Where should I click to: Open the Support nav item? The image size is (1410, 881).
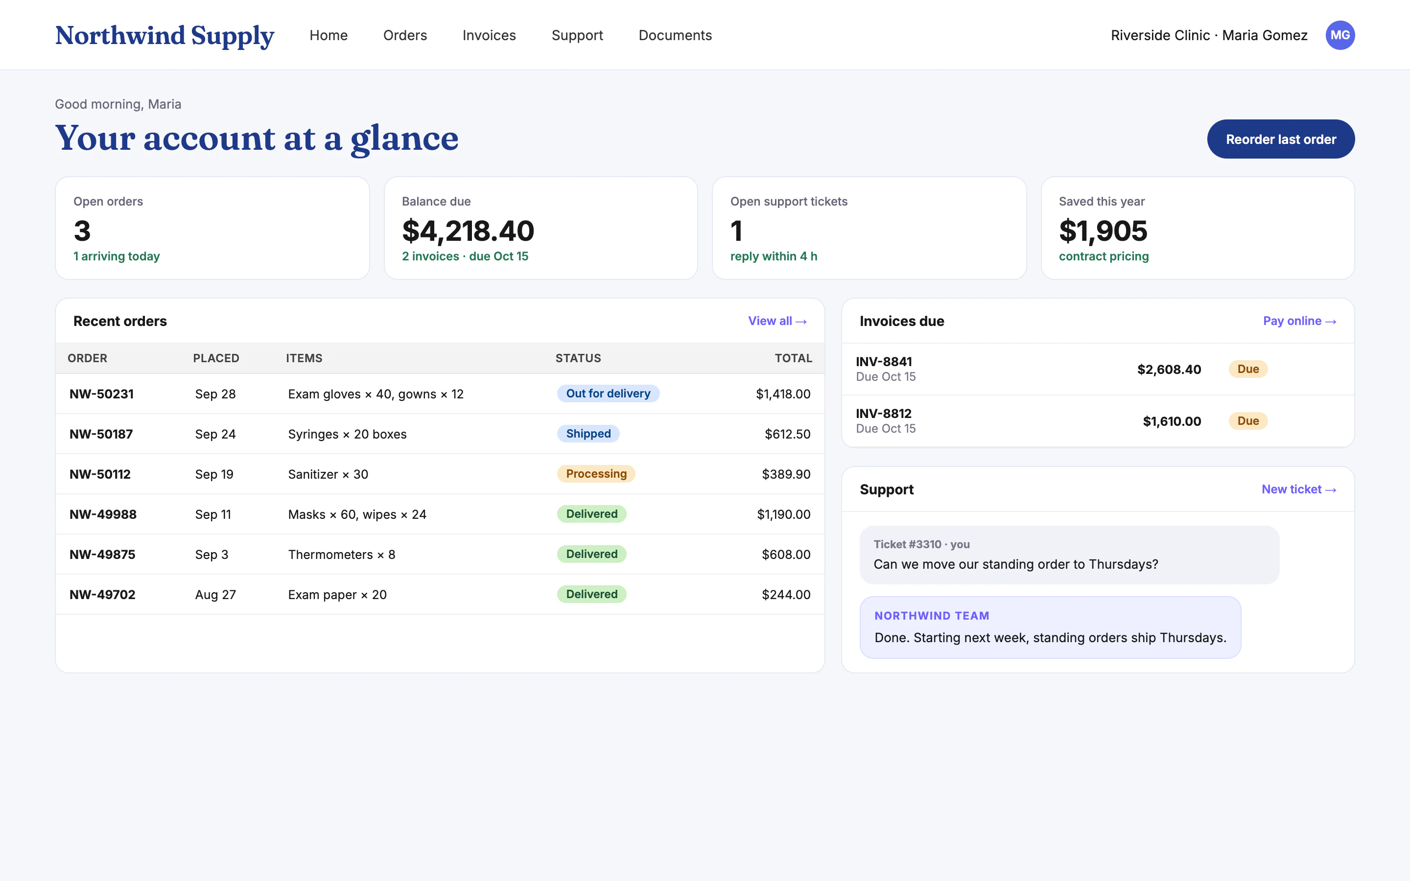577,35
